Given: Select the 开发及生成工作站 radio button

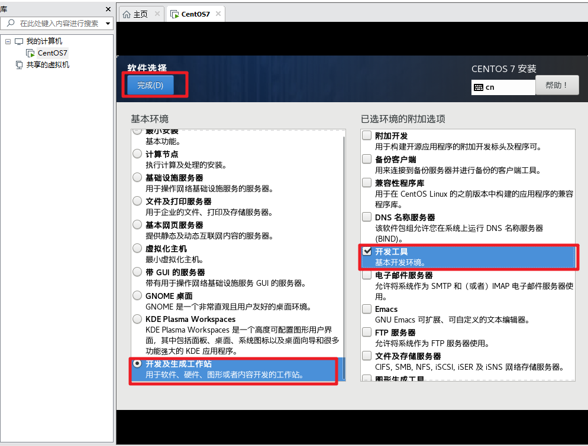Looking at the screenshot, I should tap(137, 363).
